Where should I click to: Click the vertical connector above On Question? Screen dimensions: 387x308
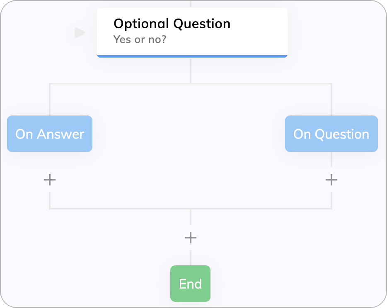pos(331,100)
